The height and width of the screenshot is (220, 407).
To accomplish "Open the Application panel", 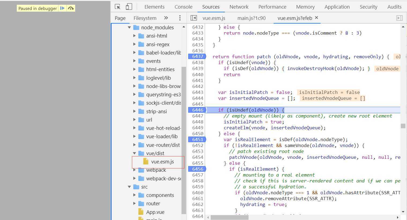I will pyautogui.click(x=337, y=7).
